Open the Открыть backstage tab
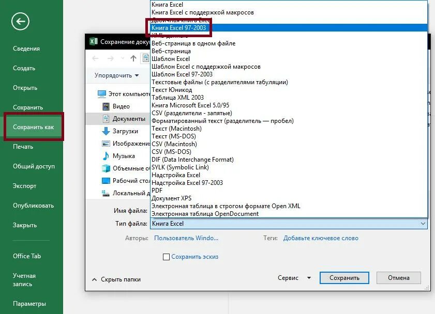 (x=25, y=88)
